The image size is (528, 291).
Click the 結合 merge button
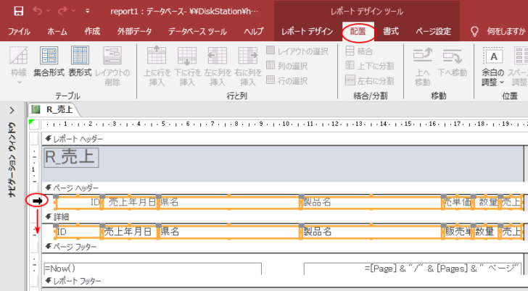(359, 51)
